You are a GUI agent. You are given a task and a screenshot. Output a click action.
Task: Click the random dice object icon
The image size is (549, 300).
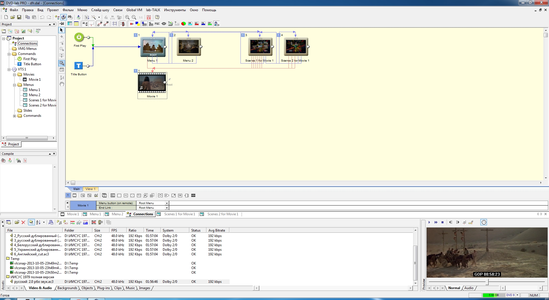tap(132, 196)
